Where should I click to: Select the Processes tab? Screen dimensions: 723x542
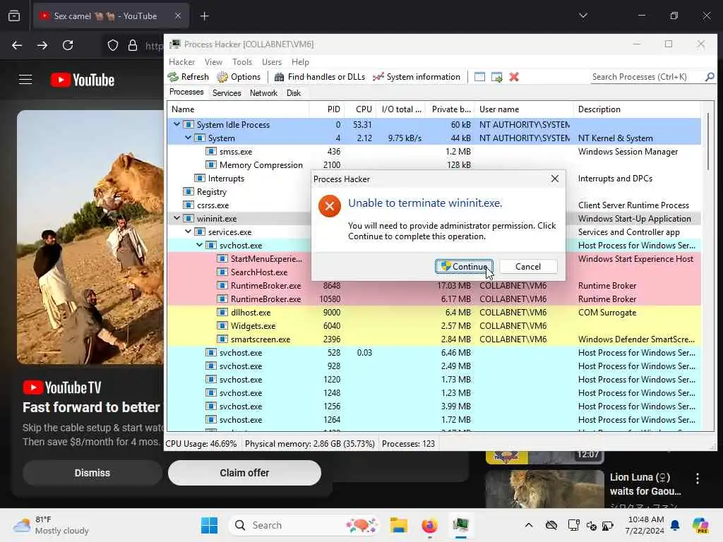tap(186, 92)
